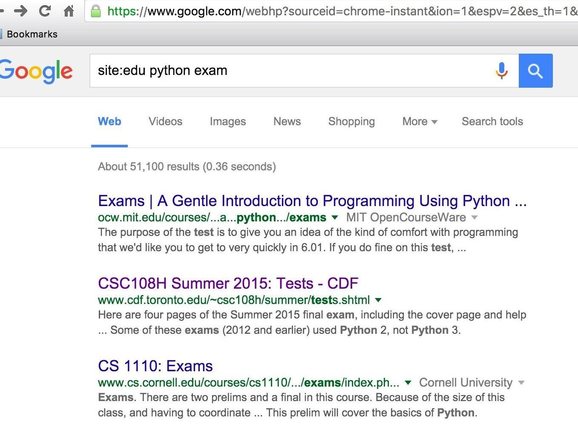Select the Web results tab

pos(109,121)
